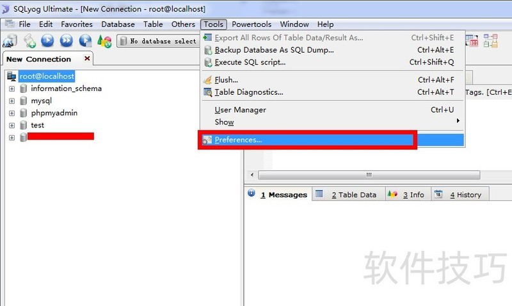Choose Execute SQL script menu entry
512x306 pixels.
click(x=333, y=62)
